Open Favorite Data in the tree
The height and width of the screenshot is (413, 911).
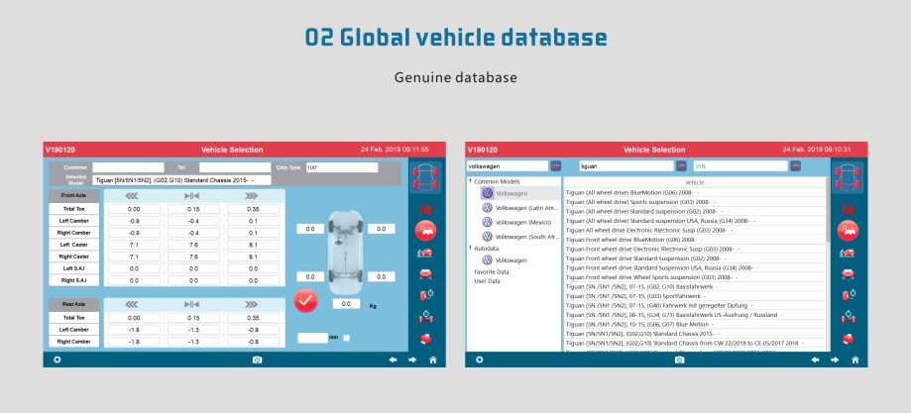[x=491, y=271]
